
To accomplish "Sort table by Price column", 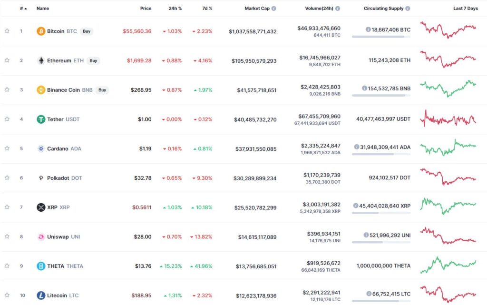I will coord(146,9).
